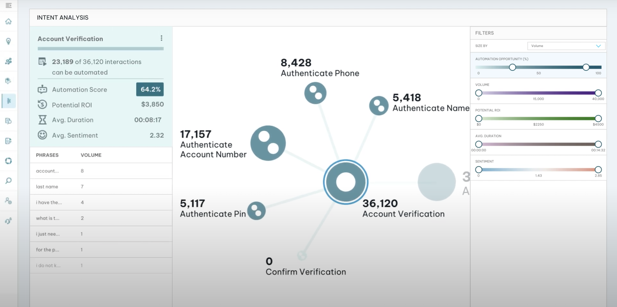The width and height of the screenshot is (617, 307).
Task: Go to the Home icon in sidebar
Action: pos(9,21)
